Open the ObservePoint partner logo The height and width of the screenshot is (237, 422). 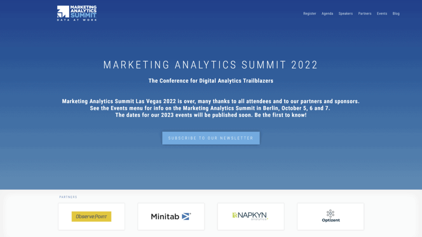(x=91, y=216)
